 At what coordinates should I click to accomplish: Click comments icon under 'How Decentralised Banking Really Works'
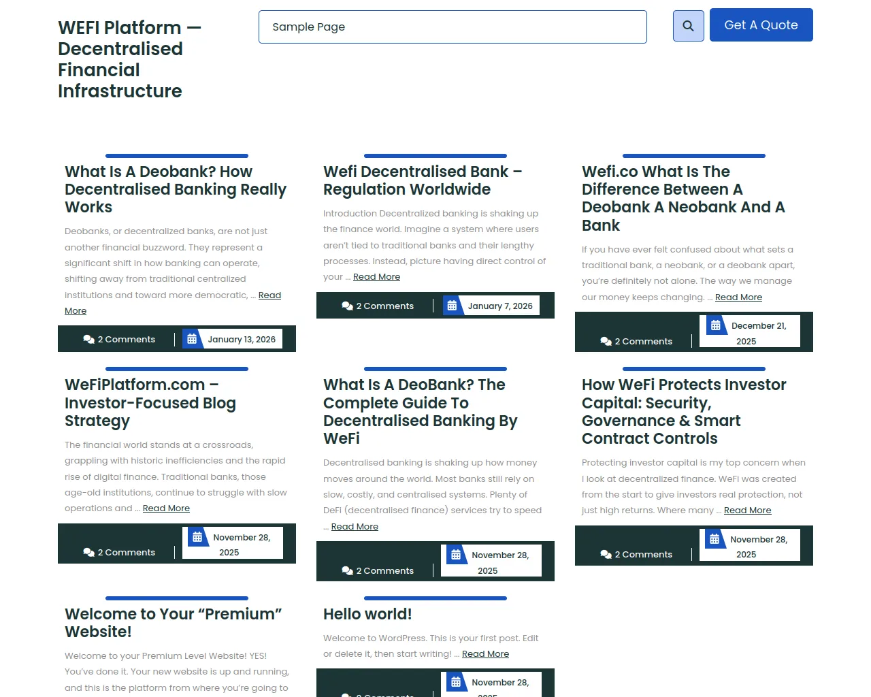pos(88,339)
